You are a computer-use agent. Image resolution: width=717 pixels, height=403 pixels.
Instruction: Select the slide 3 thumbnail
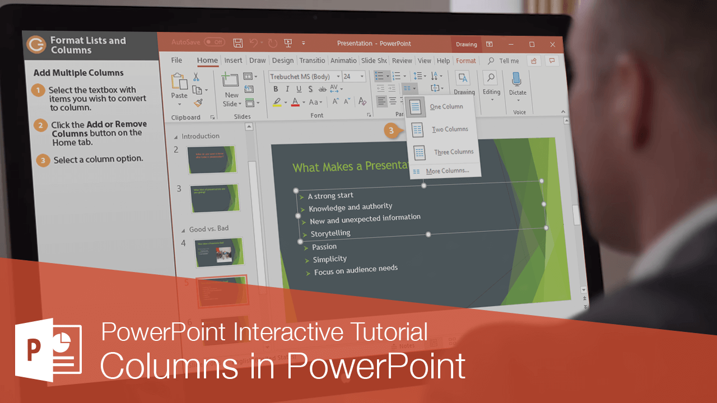pyautogui.click(x=215, y=198)
